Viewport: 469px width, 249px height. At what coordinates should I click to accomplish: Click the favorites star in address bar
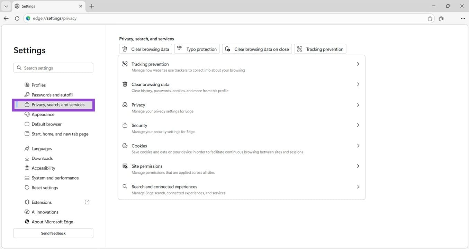[430, 18]
